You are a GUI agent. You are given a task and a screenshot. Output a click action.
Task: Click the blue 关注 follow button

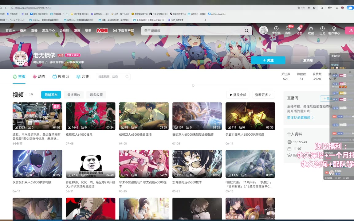[268, 60]
